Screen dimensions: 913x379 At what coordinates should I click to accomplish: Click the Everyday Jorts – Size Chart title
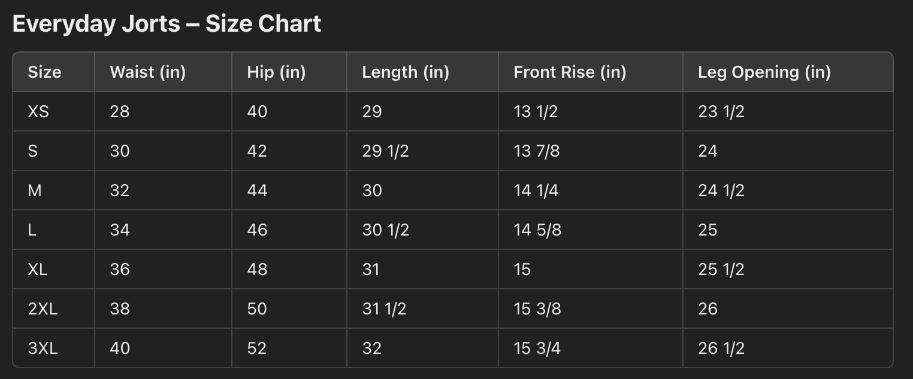tap(167, 24)
